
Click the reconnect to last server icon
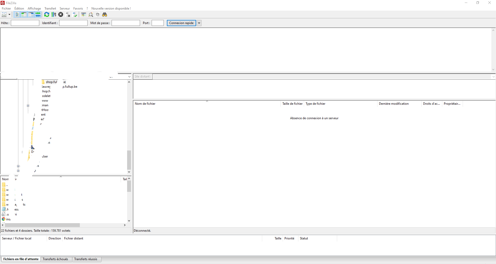tap(75, 14)
